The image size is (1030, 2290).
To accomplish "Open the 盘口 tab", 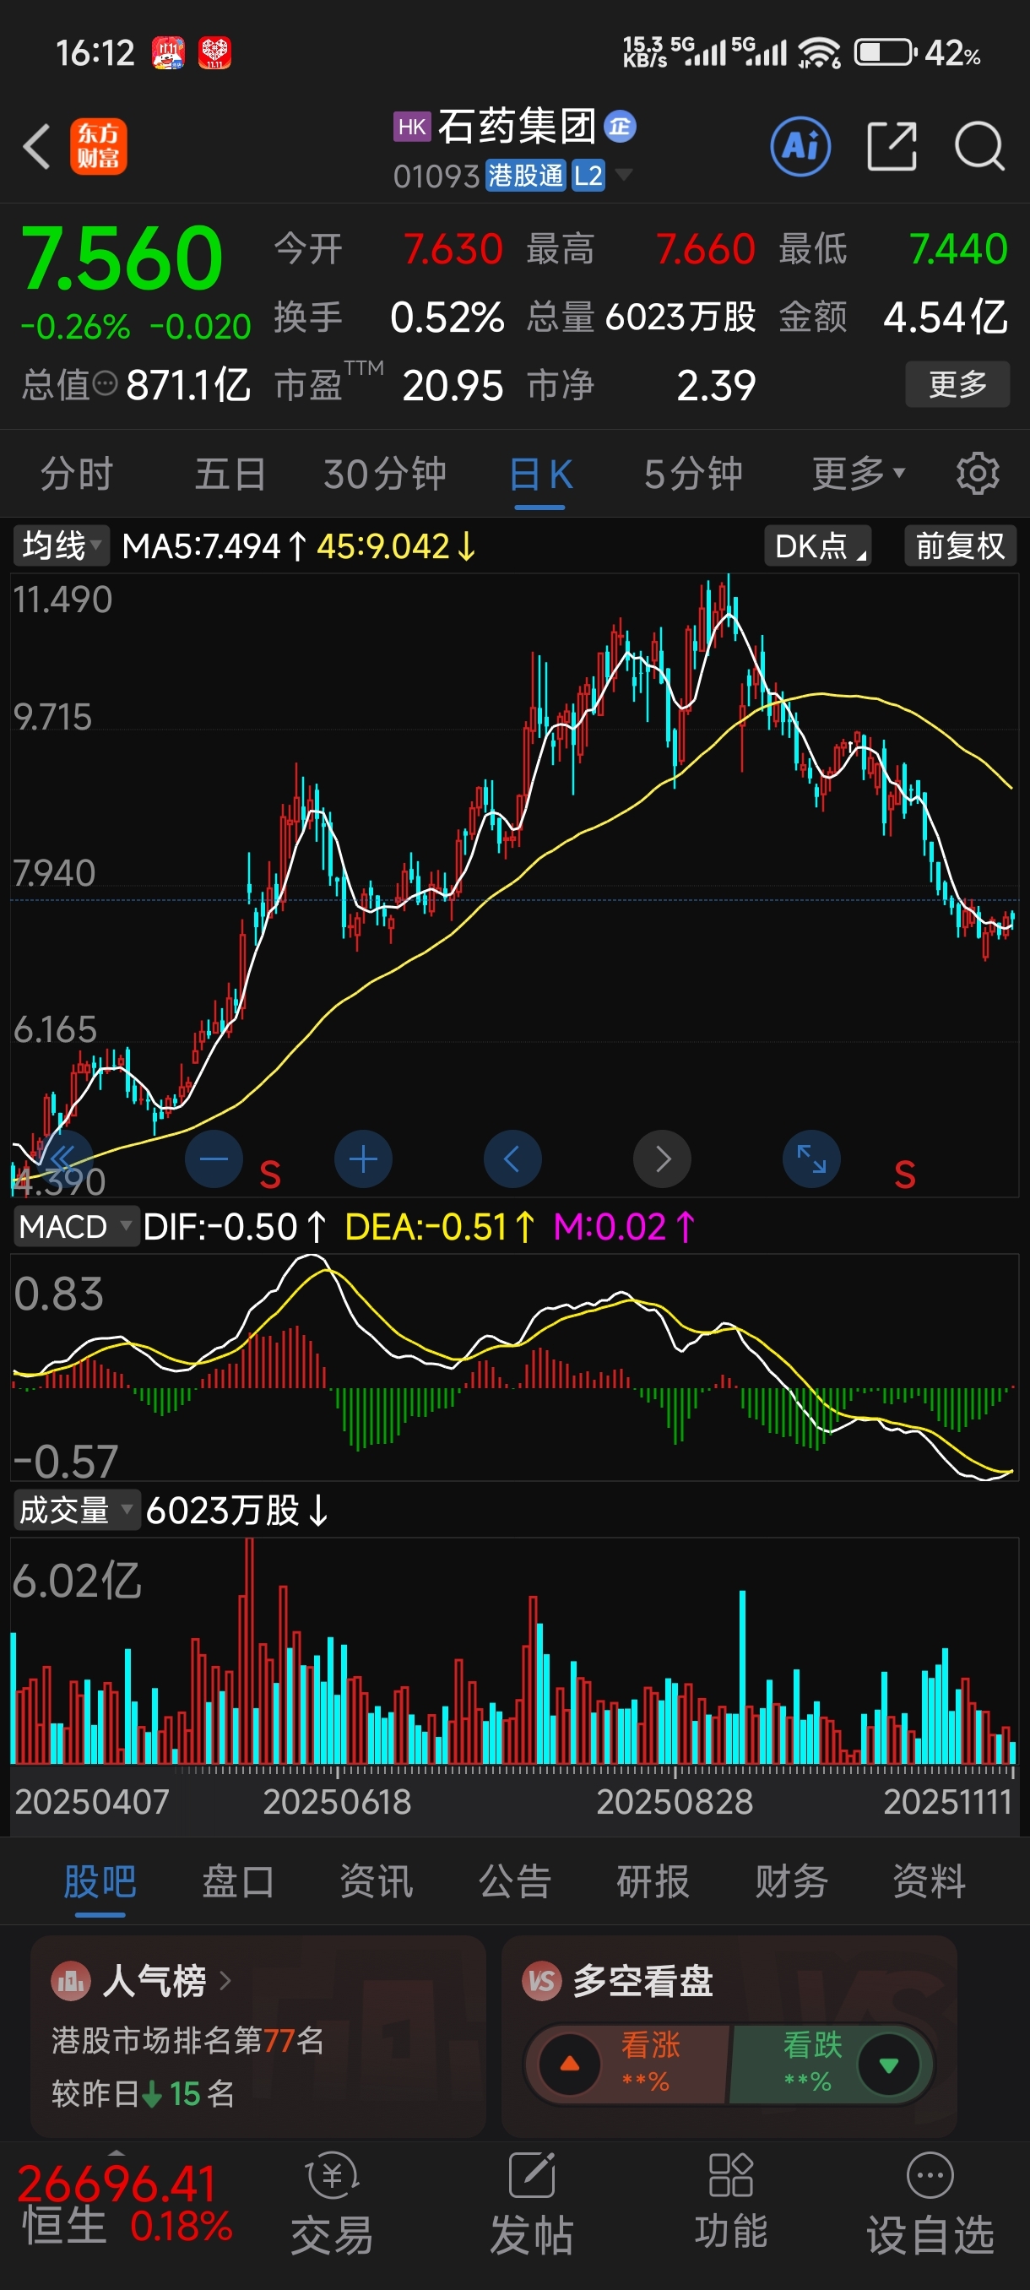I will point(238,1882).
